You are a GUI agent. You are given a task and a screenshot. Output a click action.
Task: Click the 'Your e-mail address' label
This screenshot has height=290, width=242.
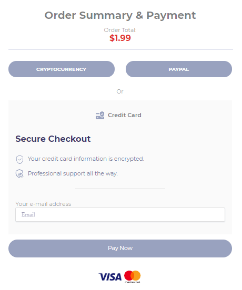pos(43,204)
